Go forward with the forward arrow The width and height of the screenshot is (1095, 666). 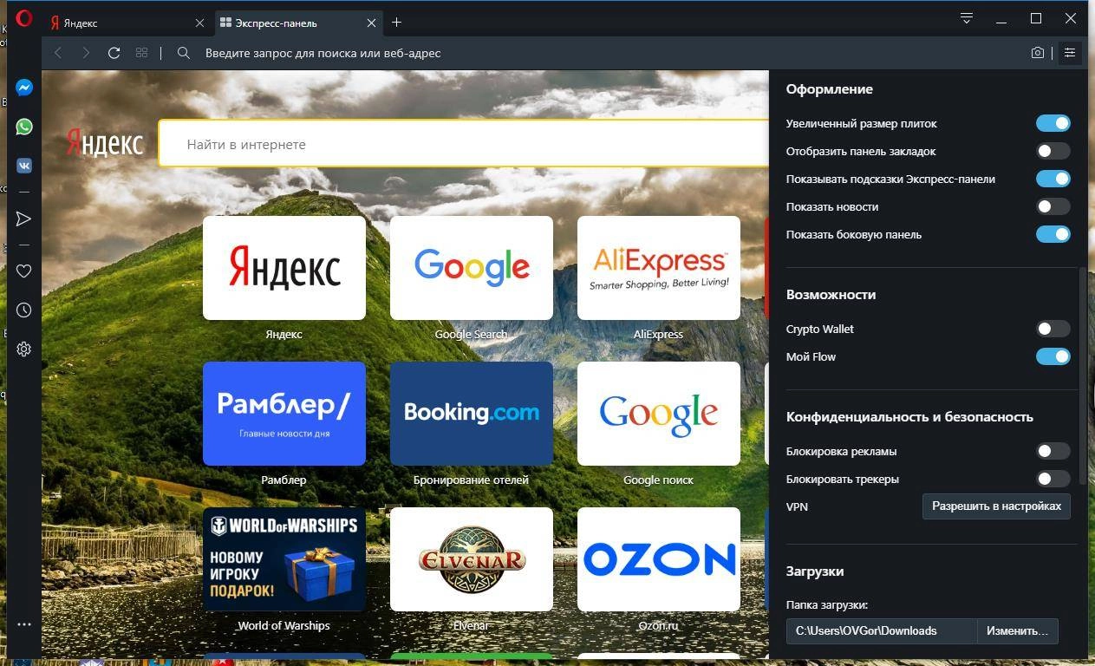(x=86, y=53)
